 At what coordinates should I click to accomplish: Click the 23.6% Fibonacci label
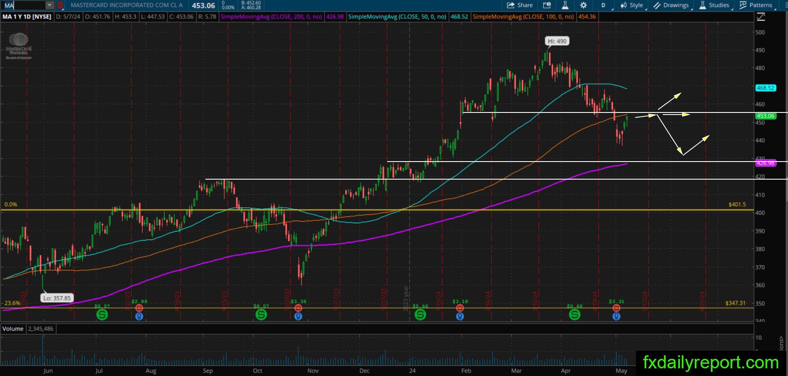point(12,303)
